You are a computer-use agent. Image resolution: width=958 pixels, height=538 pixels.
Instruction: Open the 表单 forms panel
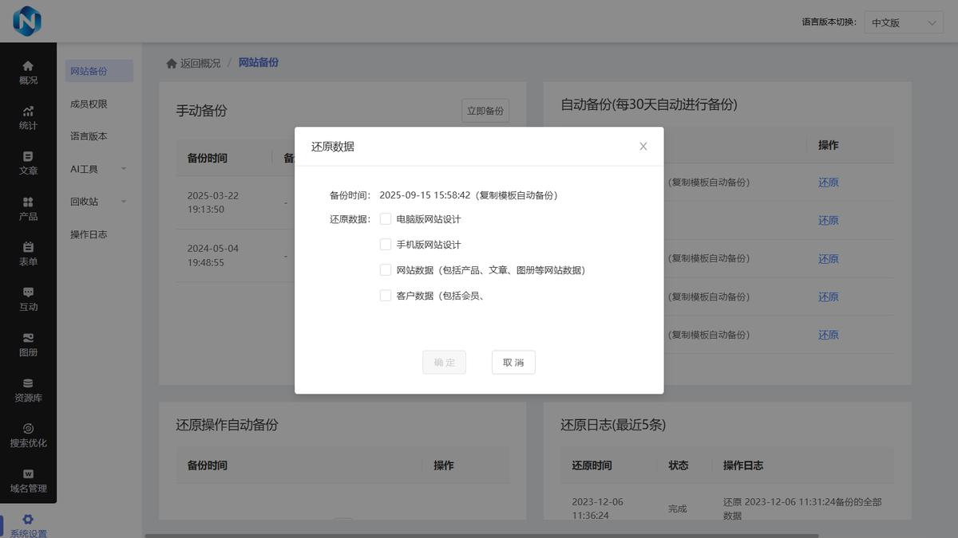(28, 253)
